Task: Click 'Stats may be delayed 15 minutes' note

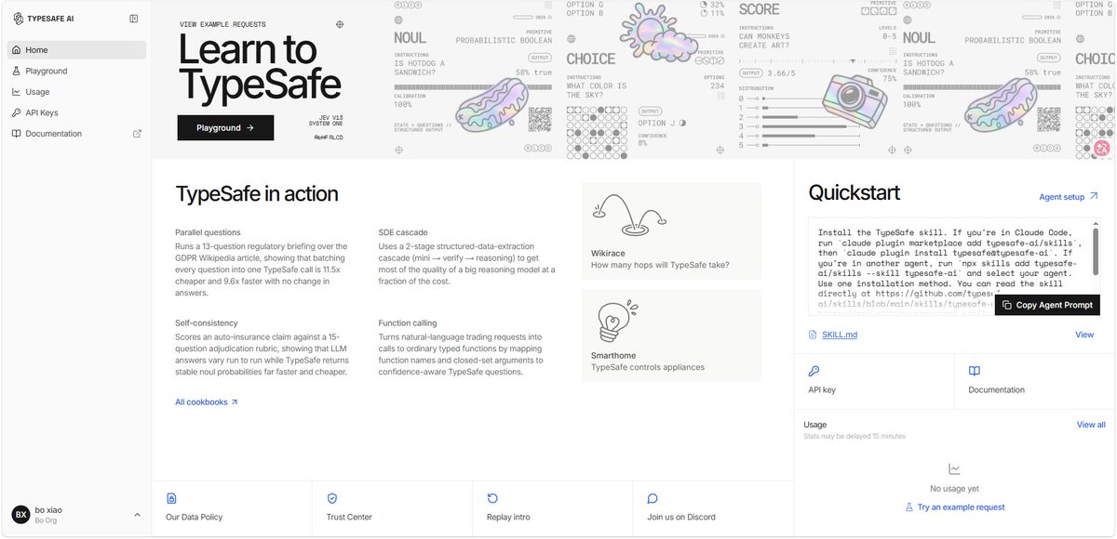Action: coord(854,436)
